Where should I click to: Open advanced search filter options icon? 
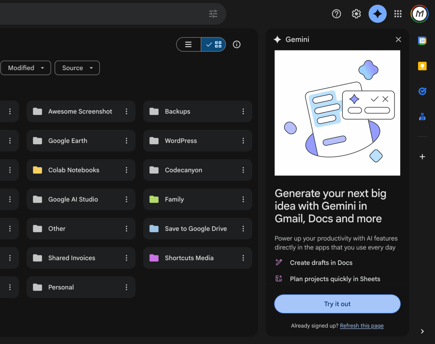213,14
